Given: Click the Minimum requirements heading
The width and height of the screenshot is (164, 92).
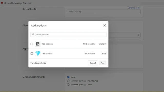Looking at the screenshot, I should [x=34, y=77].
